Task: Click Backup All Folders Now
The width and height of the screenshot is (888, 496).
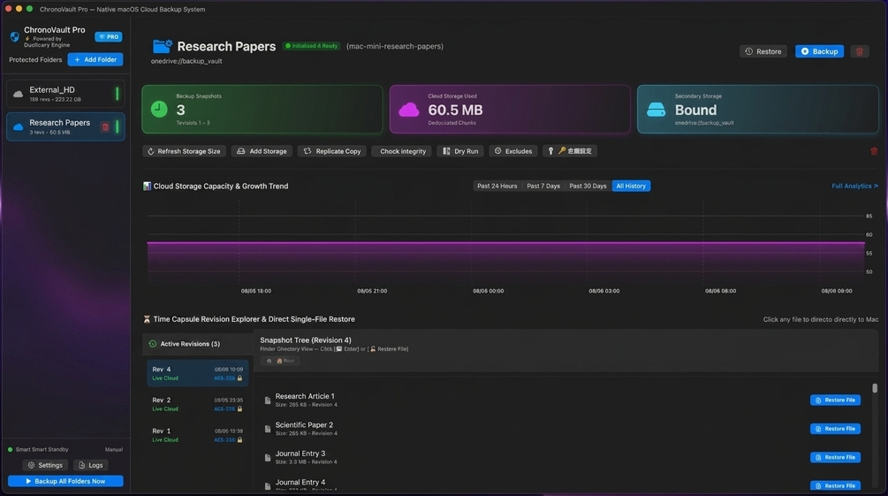Action: click(x=65, y=481)
